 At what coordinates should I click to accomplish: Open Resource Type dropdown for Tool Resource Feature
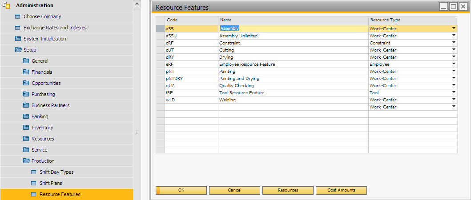(x=454, y=92)
